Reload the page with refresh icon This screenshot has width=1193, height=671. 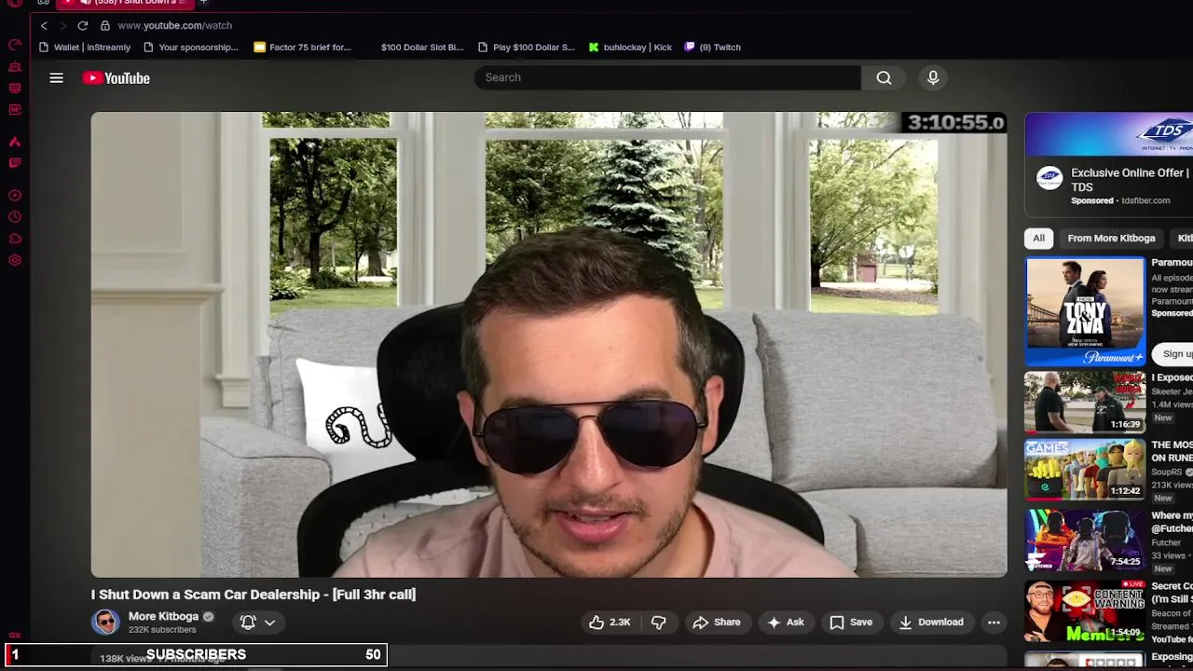tap(83, 25)
